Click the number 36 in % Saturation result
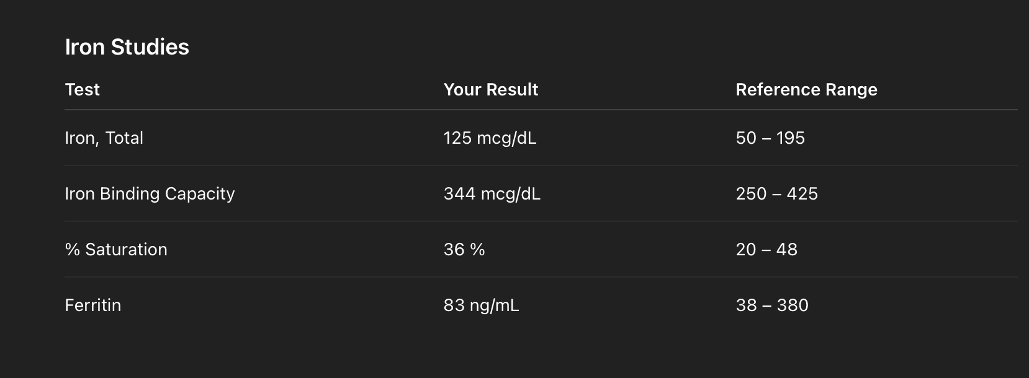Viewport: 1029px width, 378px height. point(454,250)
